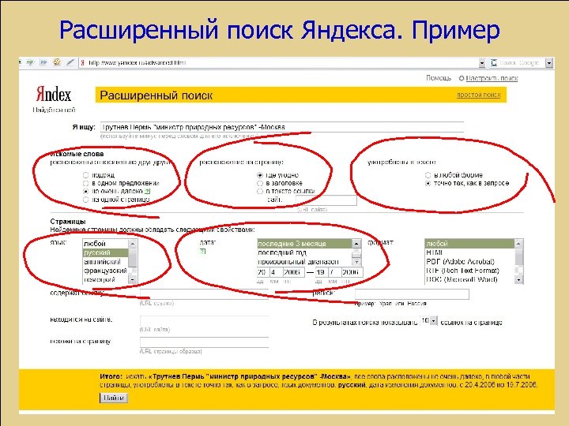Click the forward arrow in browser toolbar
This screenshot has height=426, width=569.
30,62
